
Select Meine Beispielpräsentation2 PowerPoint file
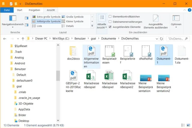click(x=164, y=79)
